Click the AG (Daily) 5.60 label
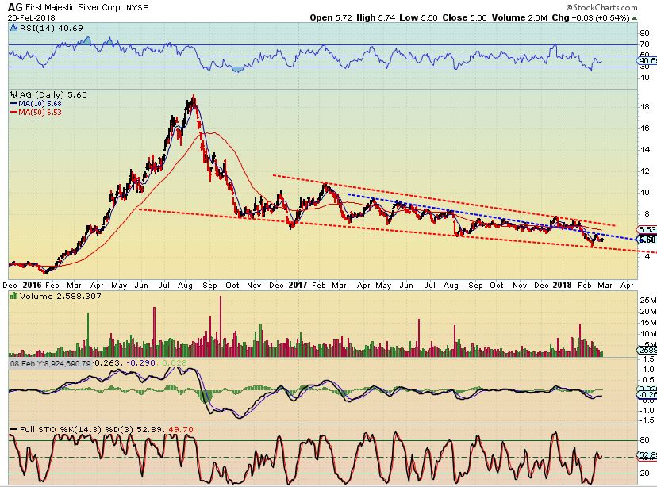 pyautogui.click(x=53, y=94)
